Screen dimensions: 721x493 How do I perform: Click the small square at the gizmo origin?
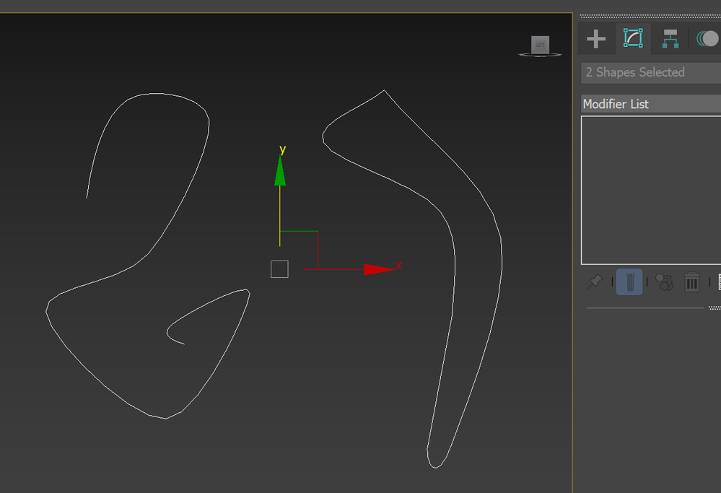[x=279, y=269]
